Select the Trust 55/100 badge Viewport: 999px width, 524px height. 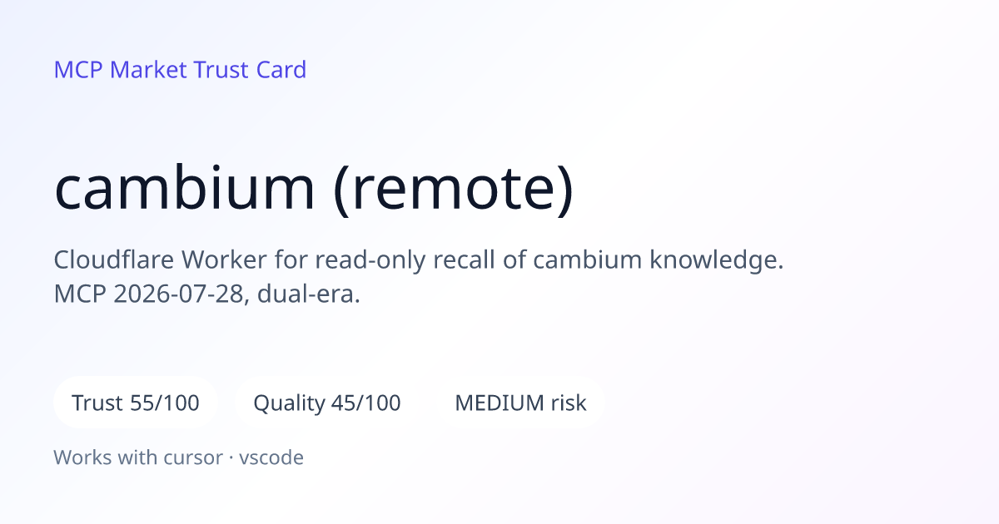click(x=136, y=403)
